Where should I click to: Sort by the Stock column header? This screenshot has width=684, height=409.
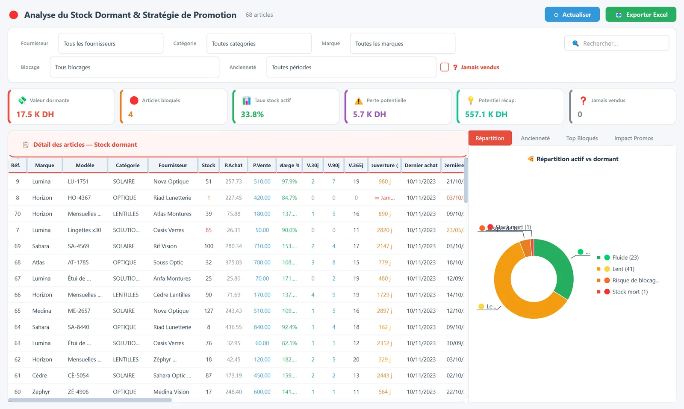(209, 166)
